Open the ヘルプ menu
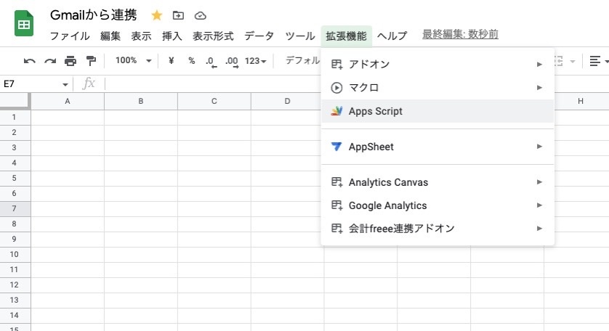 [392, 36]
